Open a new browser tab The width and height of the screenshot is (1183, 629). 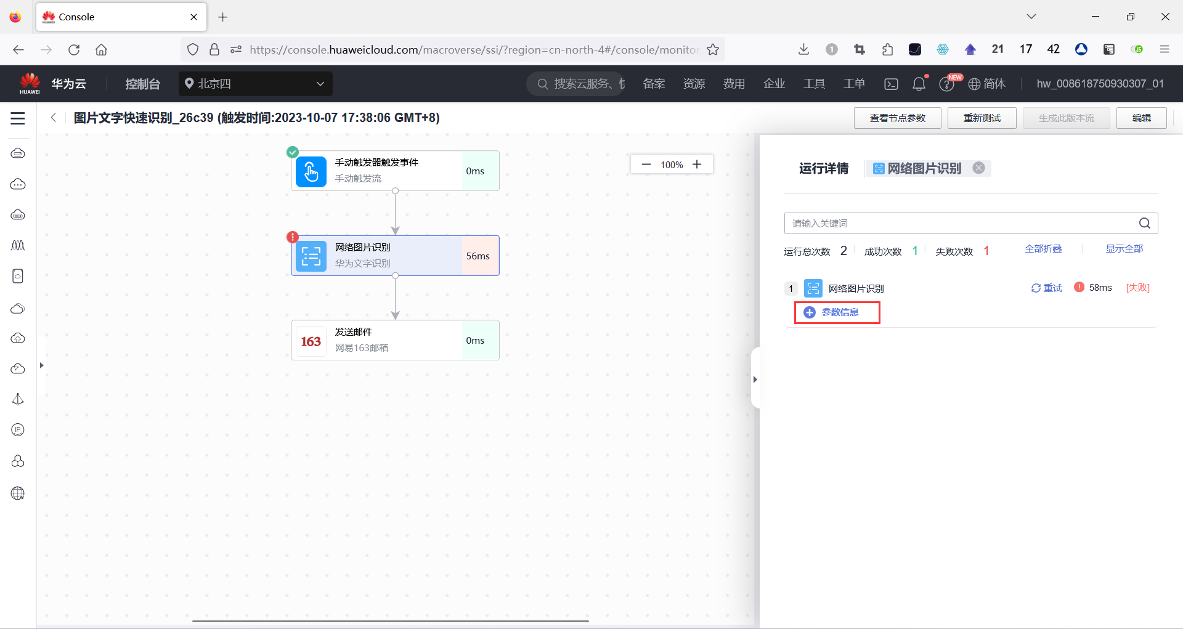coord(223,17)
